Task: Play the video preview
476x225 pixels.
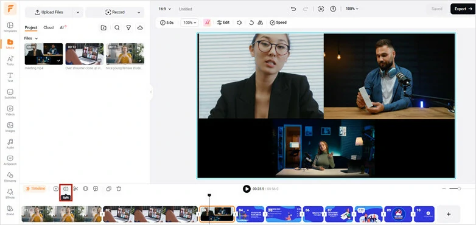Action: coord(247,189)
